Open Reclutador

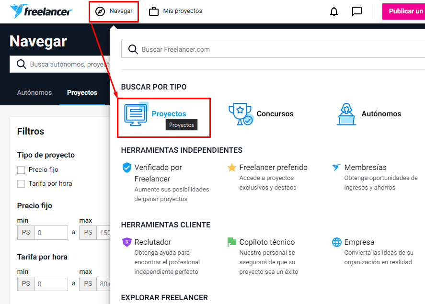click(153, 242)
